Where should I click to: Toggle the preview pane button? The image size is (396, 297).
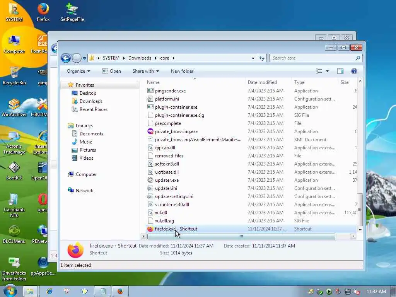pos(340,71)
